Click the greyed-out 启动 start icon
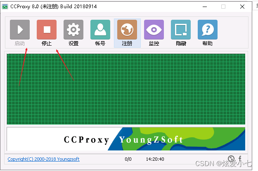 click(x=20, y=30)
